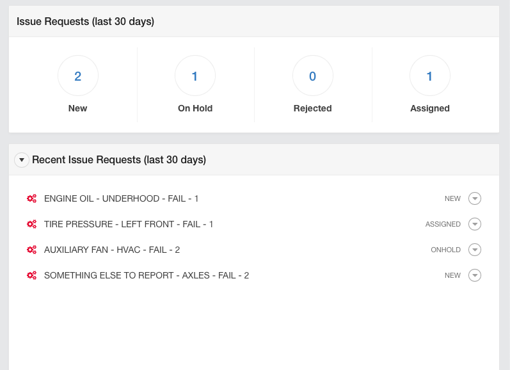This screenshot has width=510, height=370.
Task: Click the On Hold count circle
Action: 195,76
